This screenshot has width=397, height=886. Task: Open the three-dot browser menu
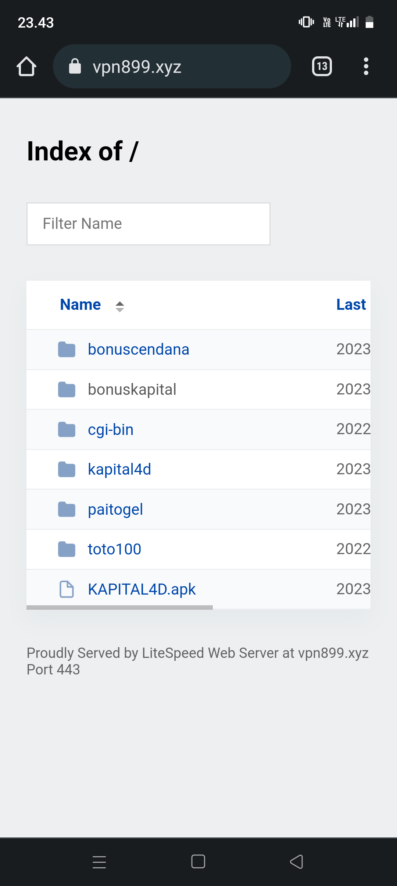(366, 67)
